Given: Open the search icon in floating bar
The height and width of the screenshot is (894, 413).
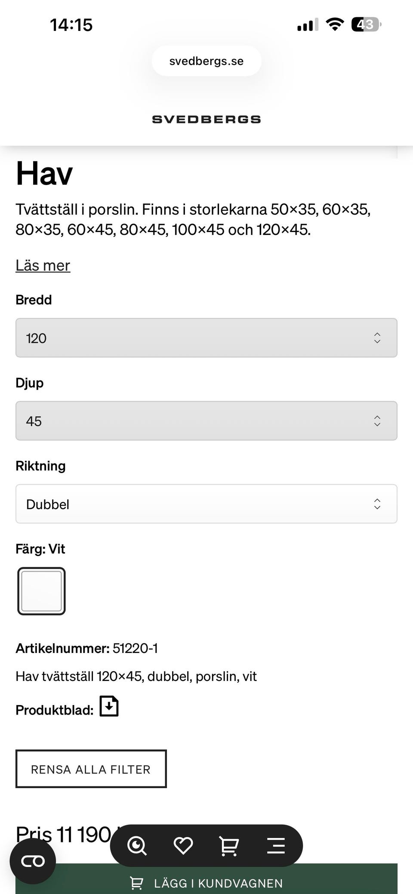Looking at the screenshot, I should (x=137, y=846).
